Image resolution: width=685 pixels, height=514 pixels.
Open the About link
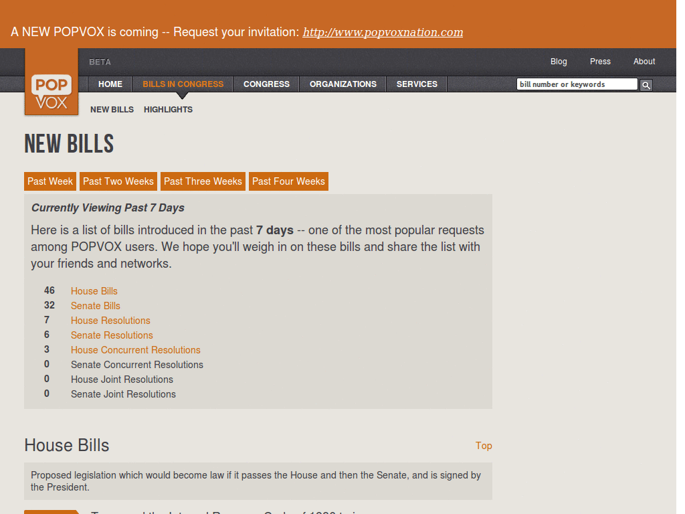tap(644, 62)
